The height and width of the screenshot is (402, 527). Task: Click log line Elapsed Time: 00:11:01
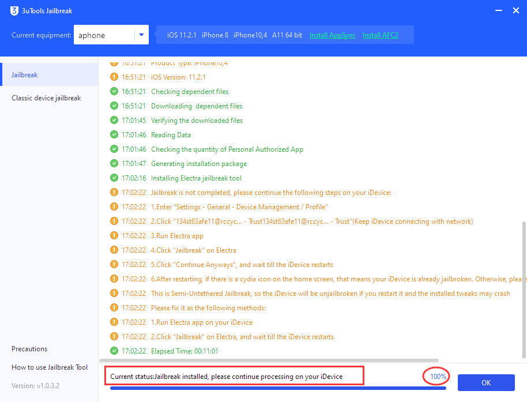tap(185, 351)
